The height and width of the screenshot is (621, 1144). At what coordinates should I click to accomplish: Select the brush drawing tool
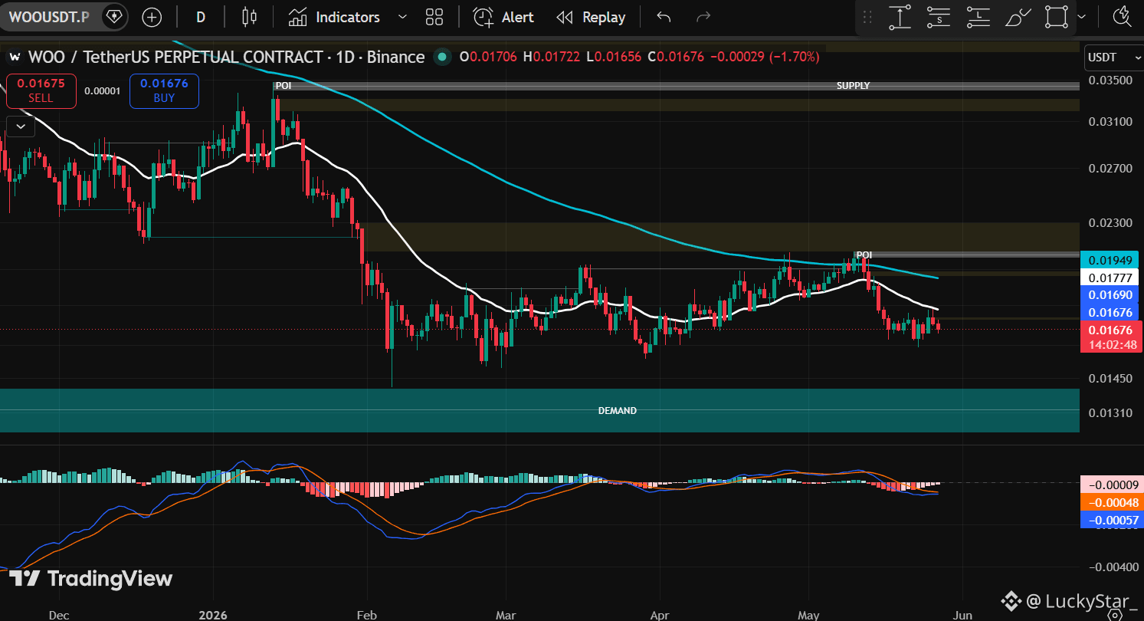click(x=1017, y=17)
